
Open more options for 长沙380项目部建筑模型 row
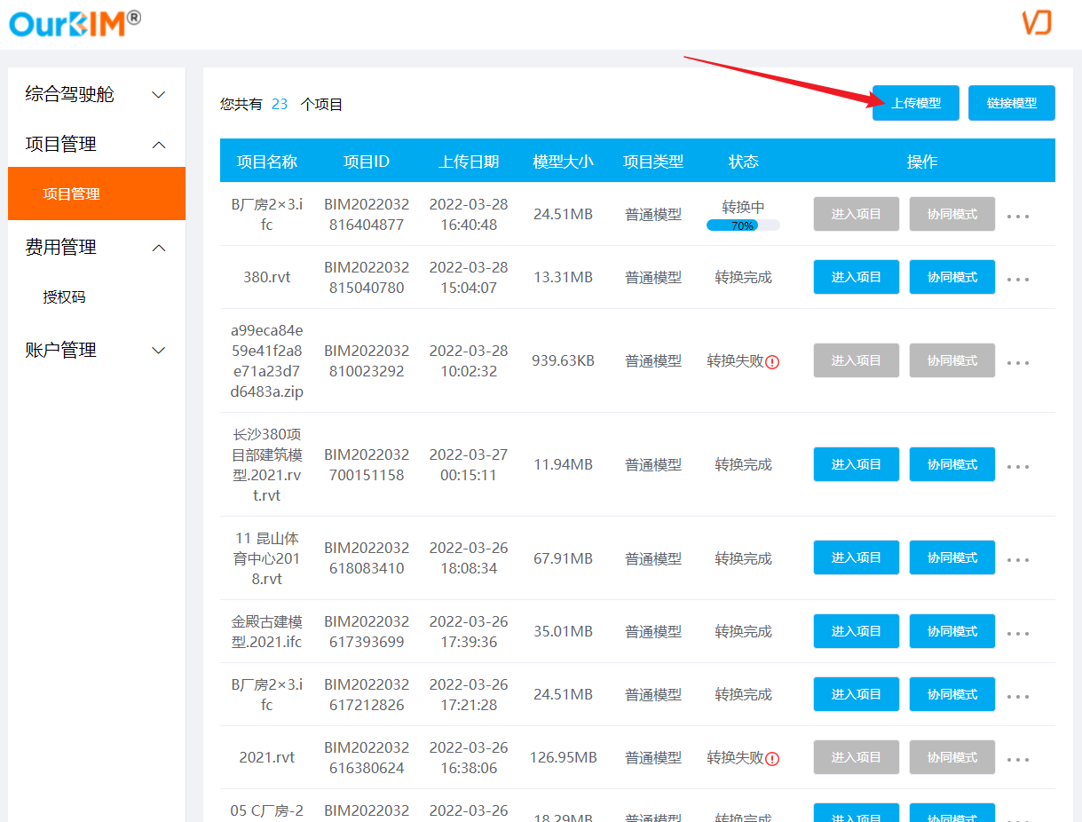(x=1018, y=466)
